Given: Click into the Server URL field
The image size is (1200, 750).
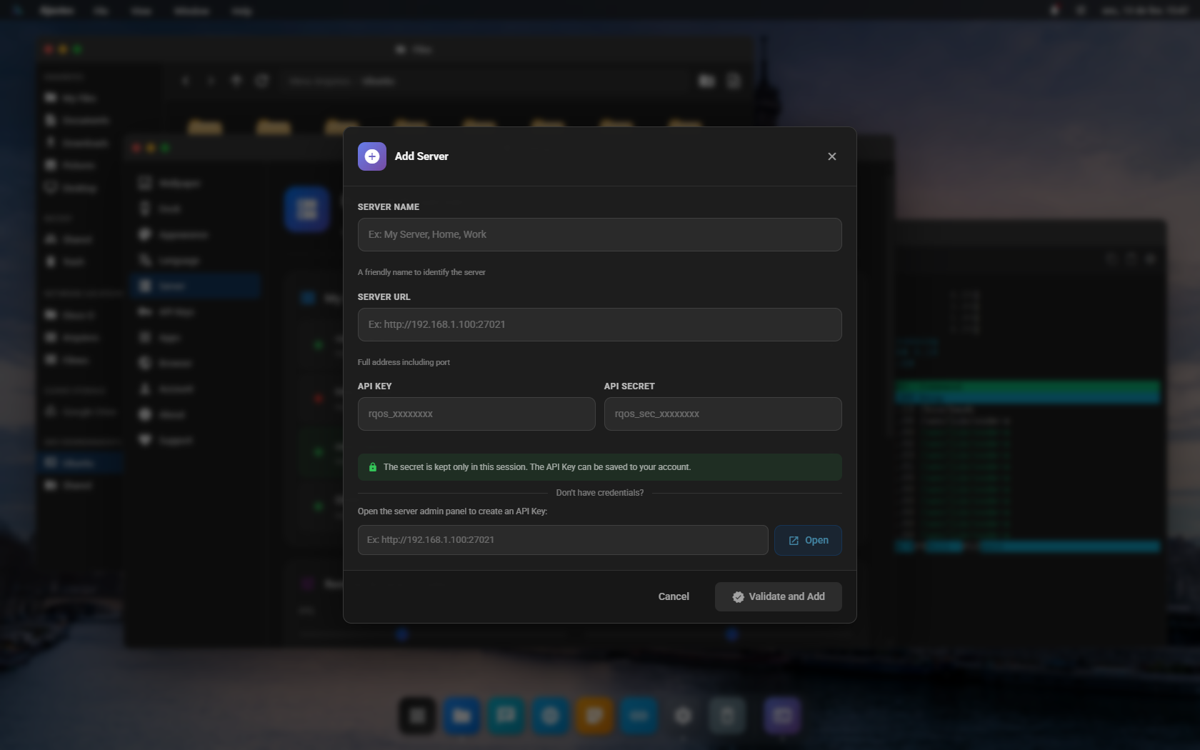Looking at the screenshot, I should (x=599, y=324).
